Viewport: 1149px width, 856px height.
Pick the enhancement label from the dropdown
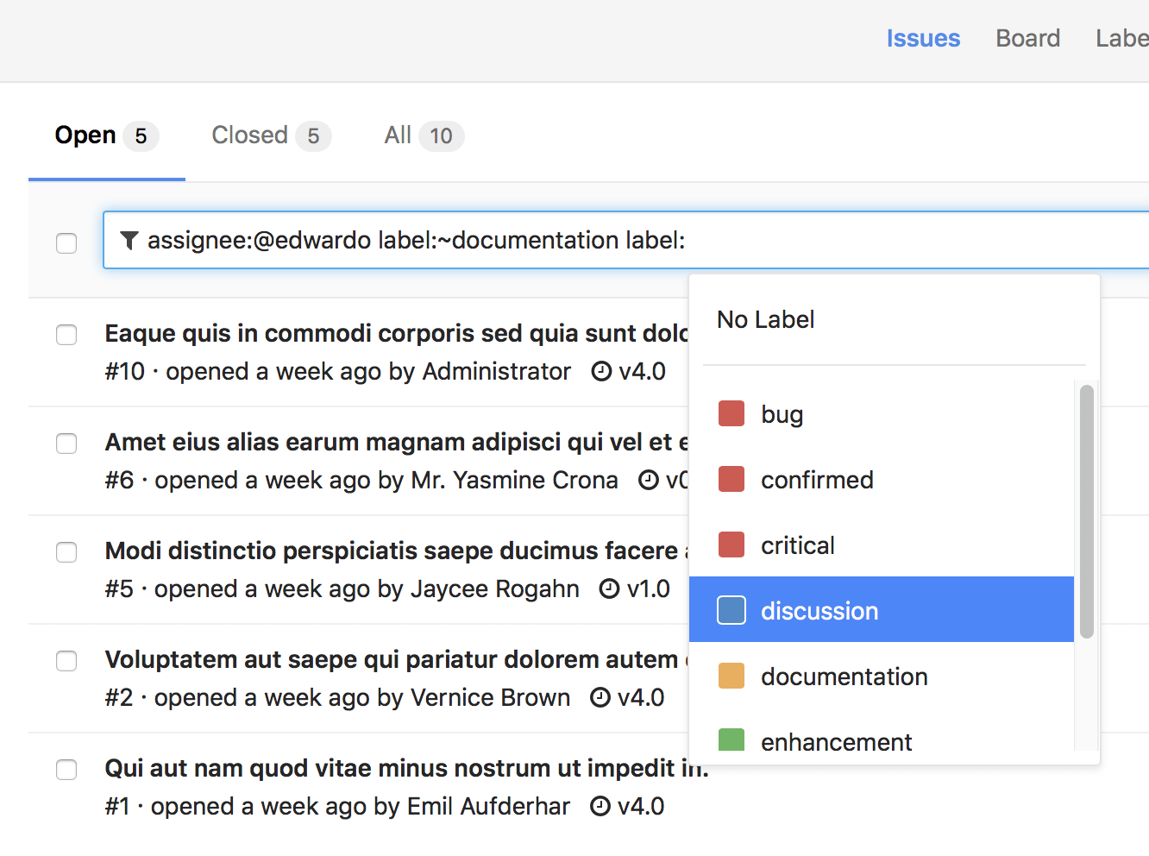click(x=835, y=741)
